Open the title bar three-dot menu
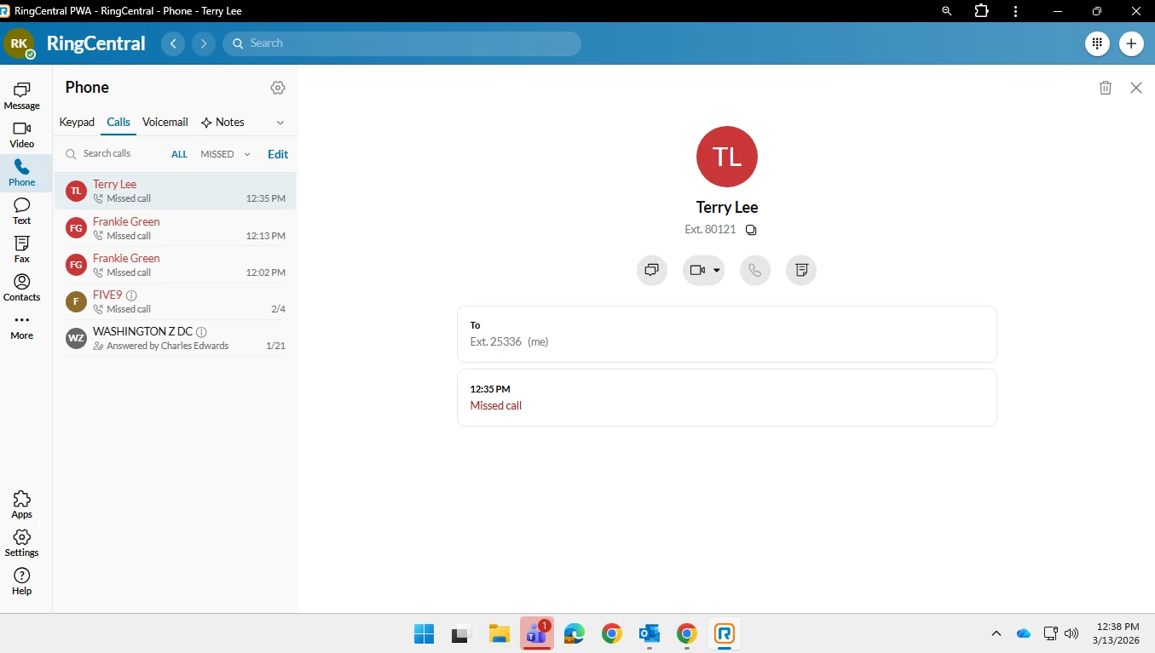This screenshot has width=1155, height=653. (1015, 11)
